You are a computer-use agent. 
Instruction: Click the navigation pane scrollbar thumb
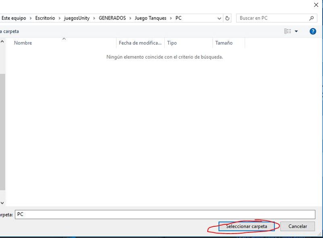click(2, 132)
